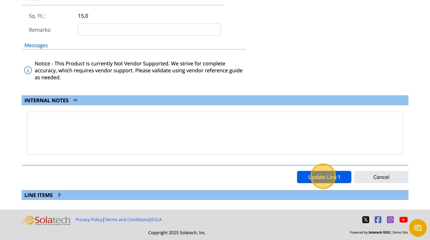The image size is (430, 240).
Task: Collapse the Internal Notes section arrow
Action: [75, 100]
